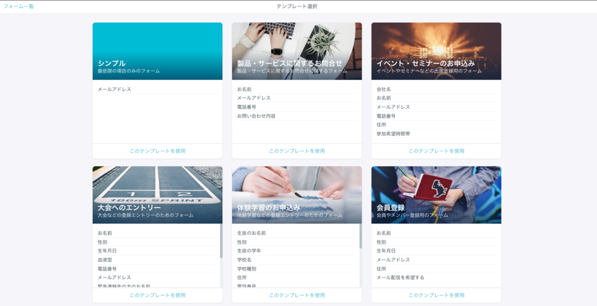Click 会社名 in the イベント・セミナー card
597x306 pixels.
[x=384, y=90]
